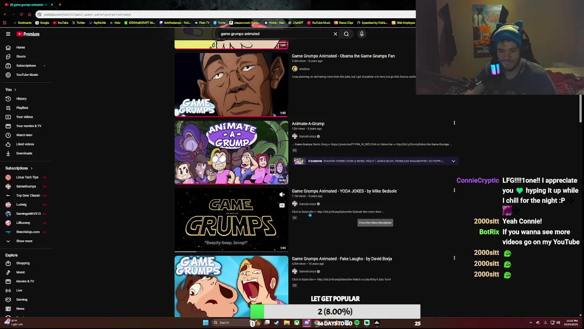Play the Fake Laughs video thumbnail
The image size is (584, 329).
tap(231, 287)
